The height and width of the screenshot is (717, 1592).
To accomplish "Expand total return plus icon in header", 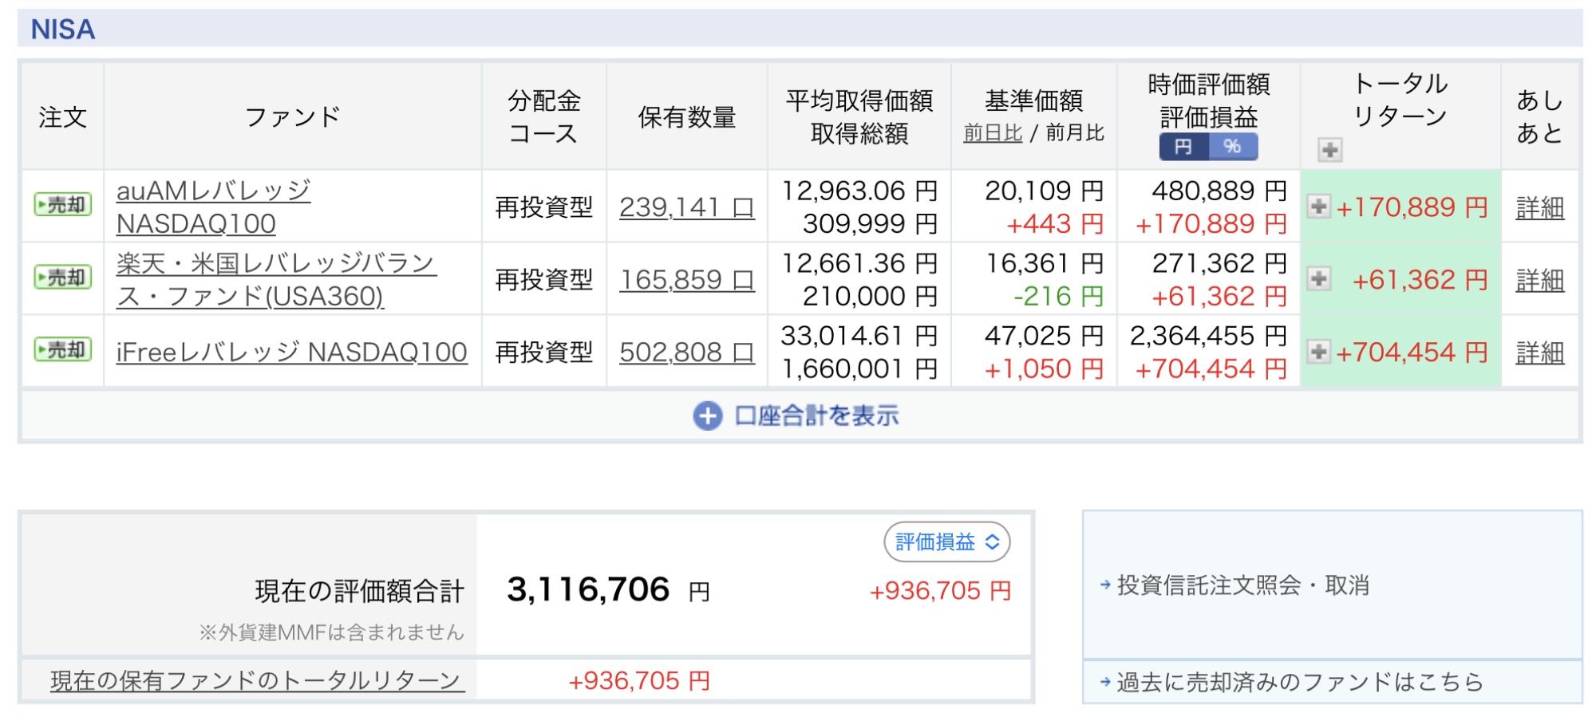I will (x=1329, y=149).
